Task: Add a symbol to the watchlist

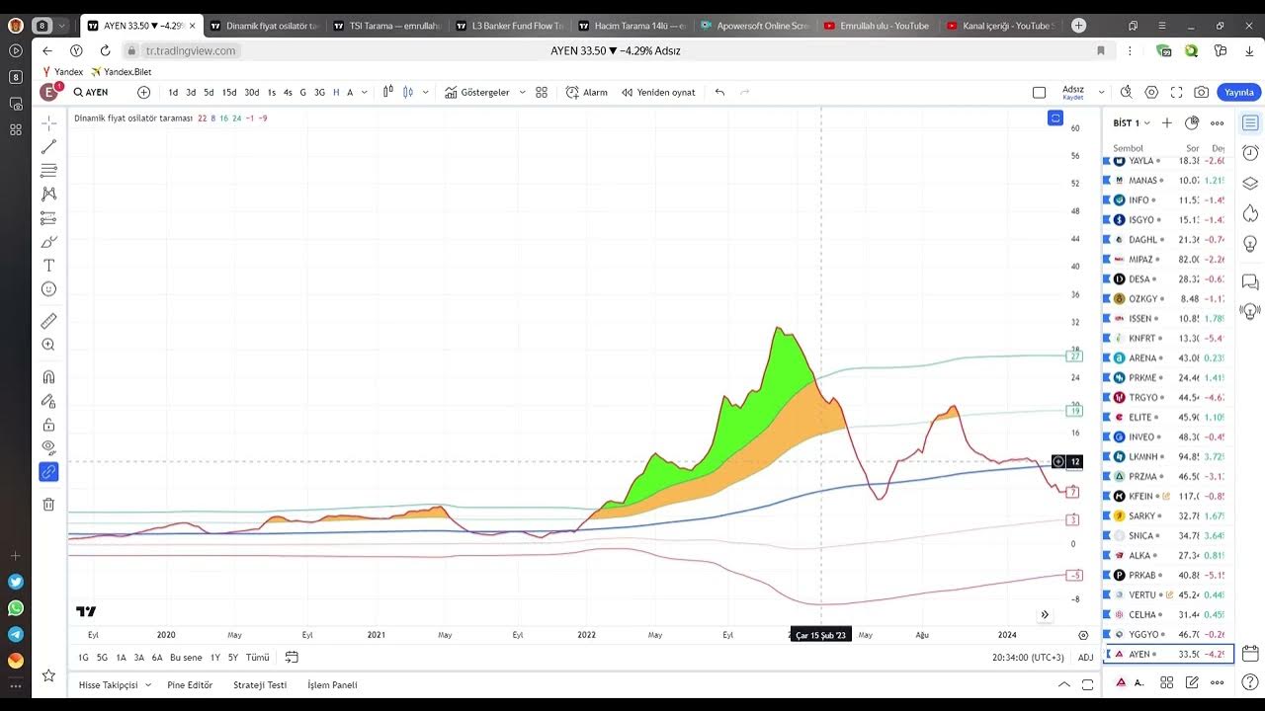Action: coord(1167,123)
